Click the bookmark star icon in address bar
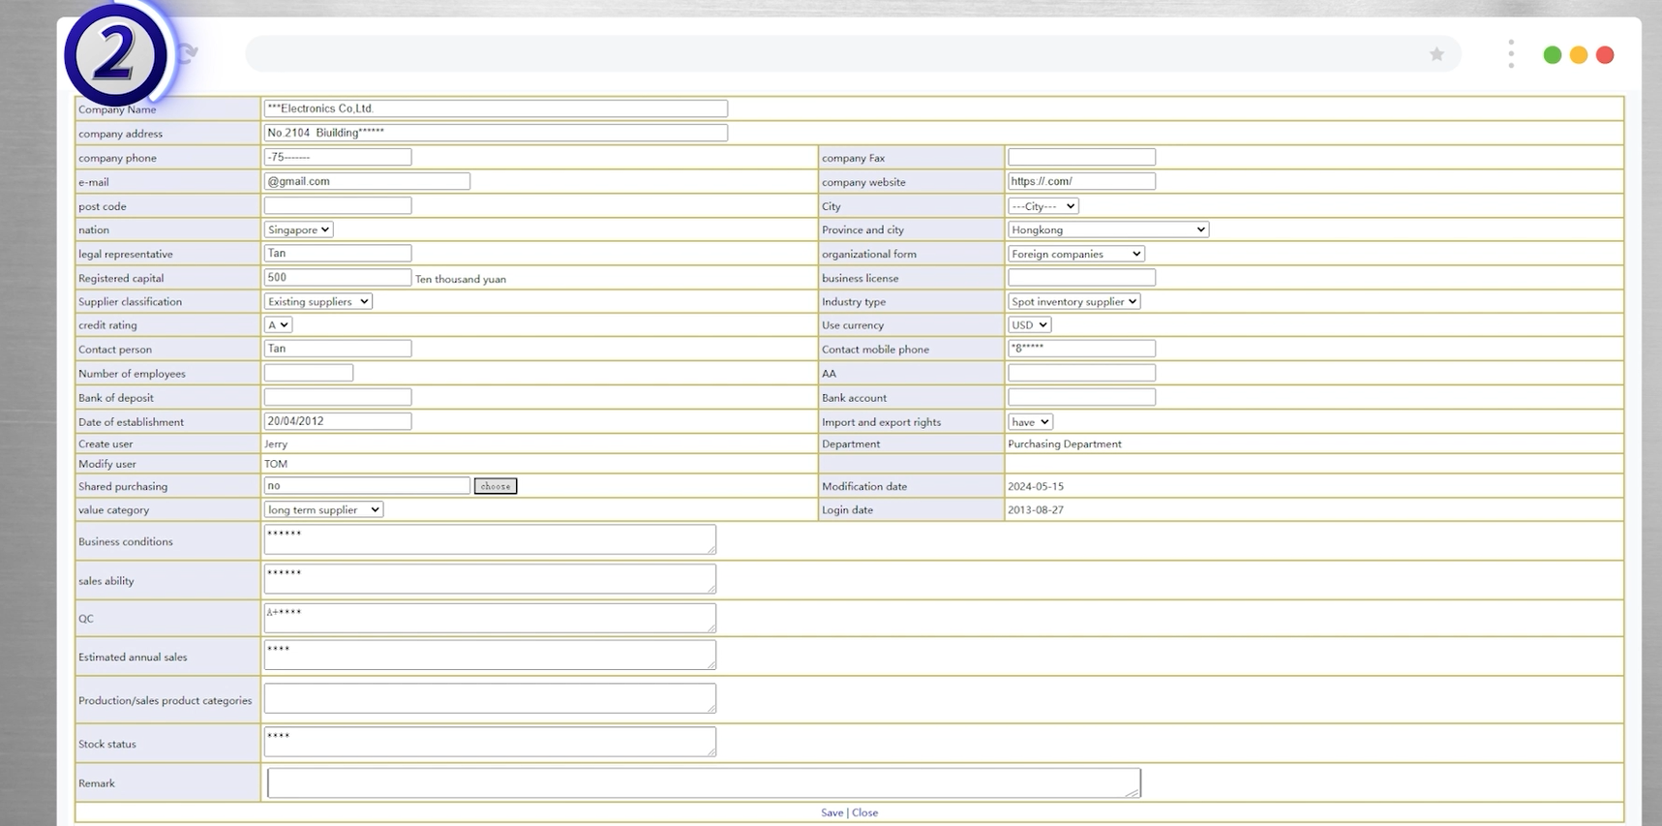The height and width of the screenshot is (826, 1662). tap(1436, 54)
